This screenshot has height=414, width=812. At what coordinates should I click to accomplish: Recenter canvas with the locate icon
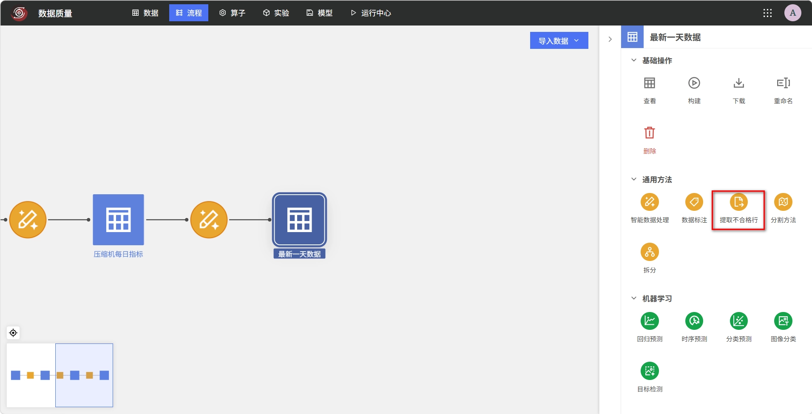click(x=13, y=333)
